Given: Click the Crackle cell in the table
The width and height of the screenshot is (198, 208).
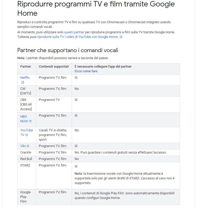Looking at the screenshot, I should tap(26, 153).
